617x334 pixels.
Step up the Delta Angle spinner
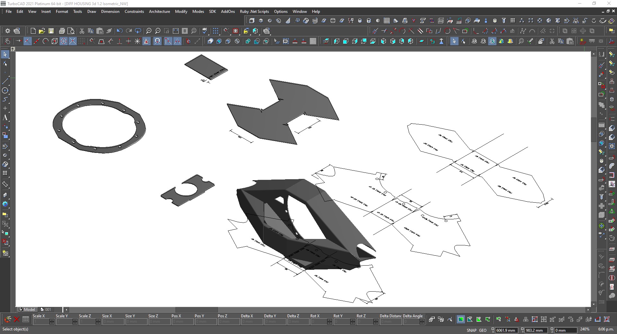(x=422, y=320)
